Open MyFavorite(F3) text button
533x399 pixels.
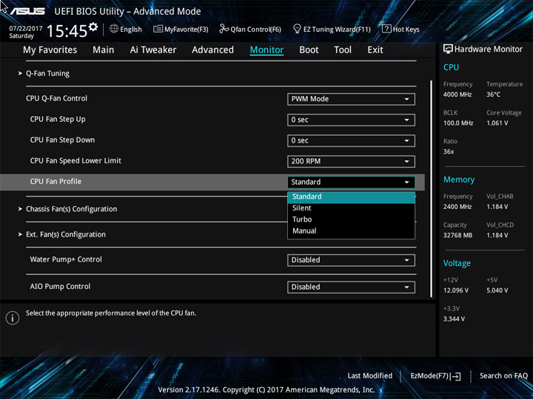coord(187,30)
